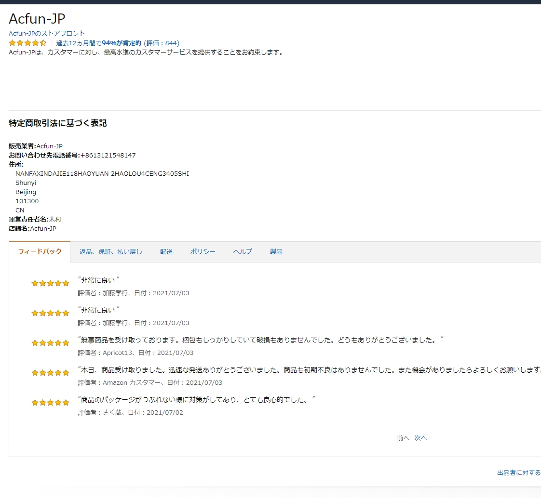Click the first gold star of the seller rating
The width and height of the screenshot is (541, 498).
tap(12, 43)
